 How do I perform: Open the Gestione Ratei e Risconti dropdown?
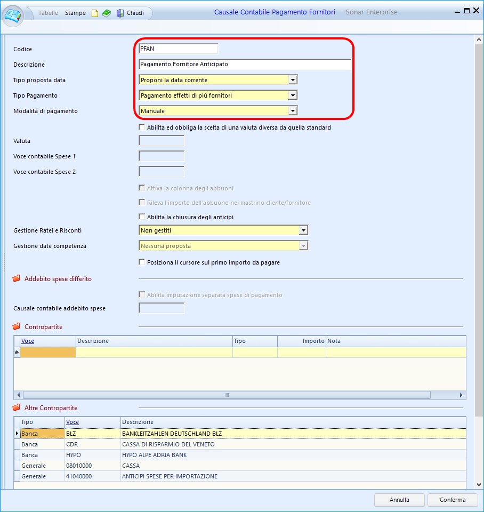[303, 230]
